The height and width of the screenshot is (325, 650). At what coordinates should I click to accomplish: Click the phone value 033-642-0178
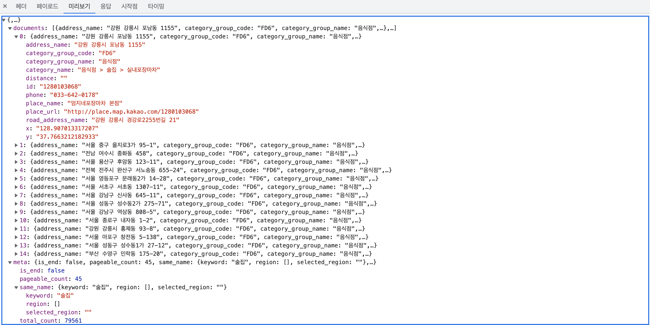pos(74,95)
